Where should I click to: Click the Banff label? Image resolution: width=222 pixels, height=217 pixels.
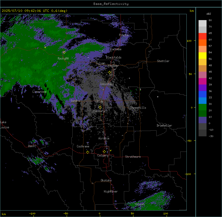coord(32,146)
